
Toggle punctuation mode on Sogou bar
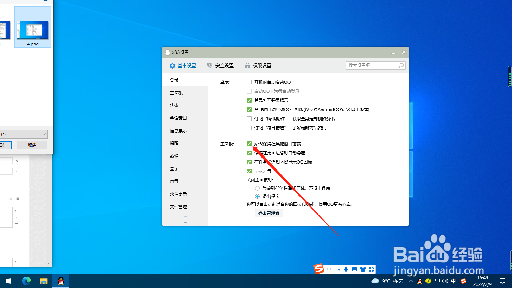[x=338, y=269]
